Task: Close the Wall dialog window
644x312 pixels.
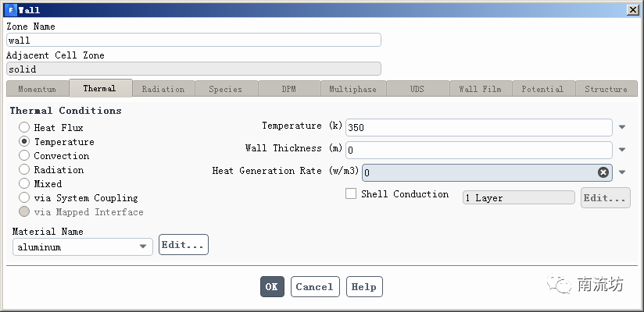Action: [631, 9]
